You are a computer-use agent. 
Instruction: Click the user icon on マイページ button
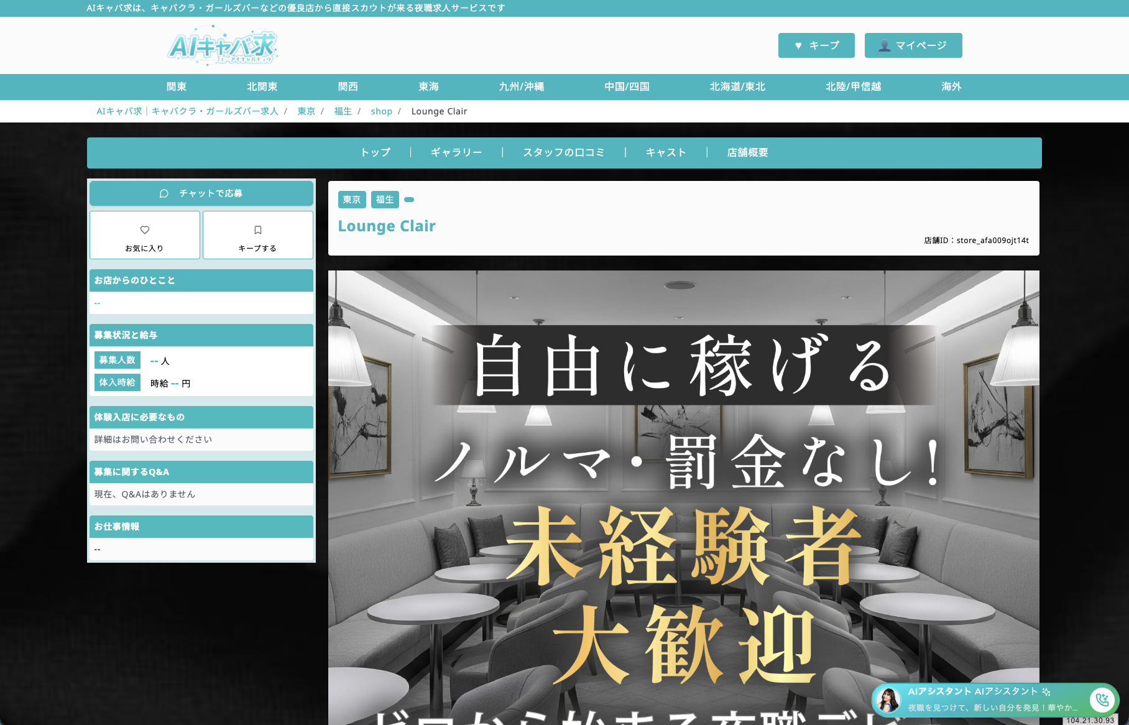(x=884, y=45)
